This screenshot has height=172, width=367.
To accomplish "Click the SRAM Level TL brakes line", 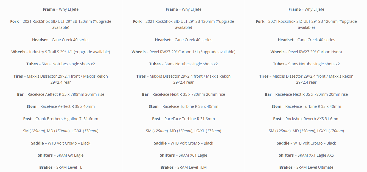I will click(61, 167).
